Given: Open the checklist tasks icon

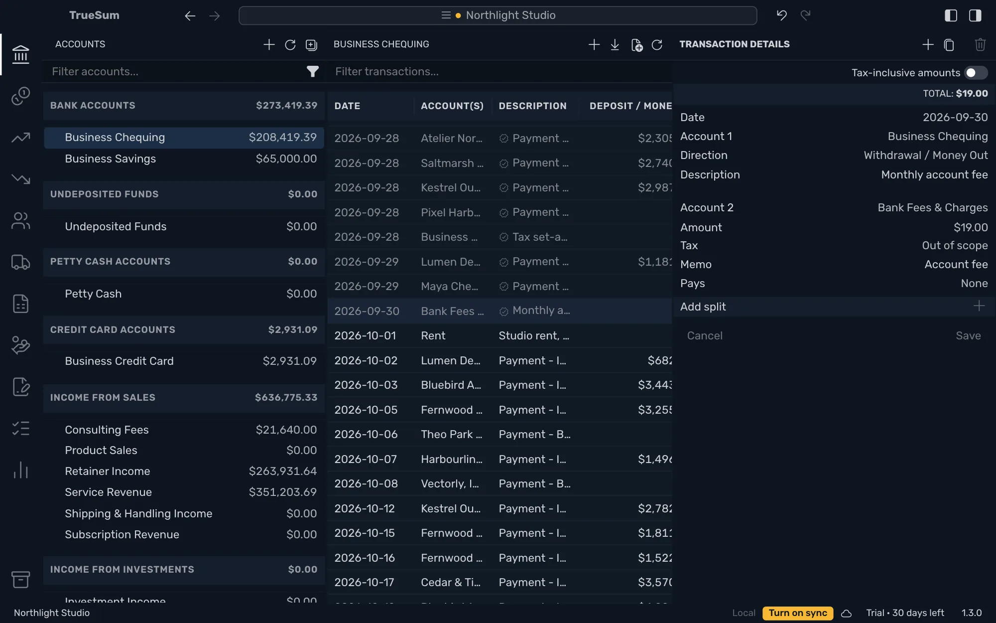Looking at the screenshot, I should (x=20, y=429).
